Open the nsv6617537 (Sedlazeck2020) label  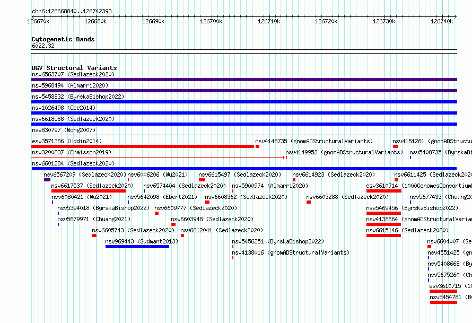(x=92, y=186)
